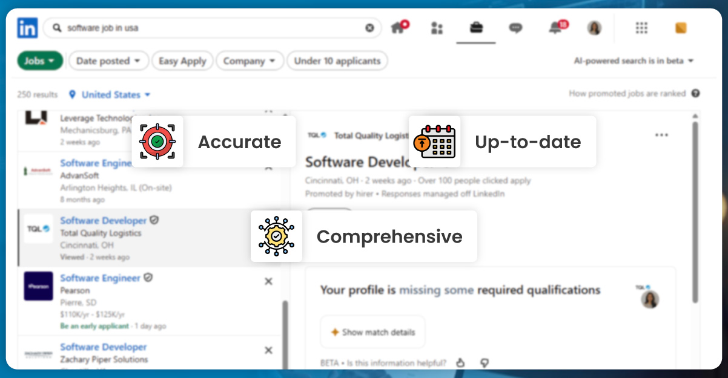Open the Date posted dropdown

tap(108, 61)
